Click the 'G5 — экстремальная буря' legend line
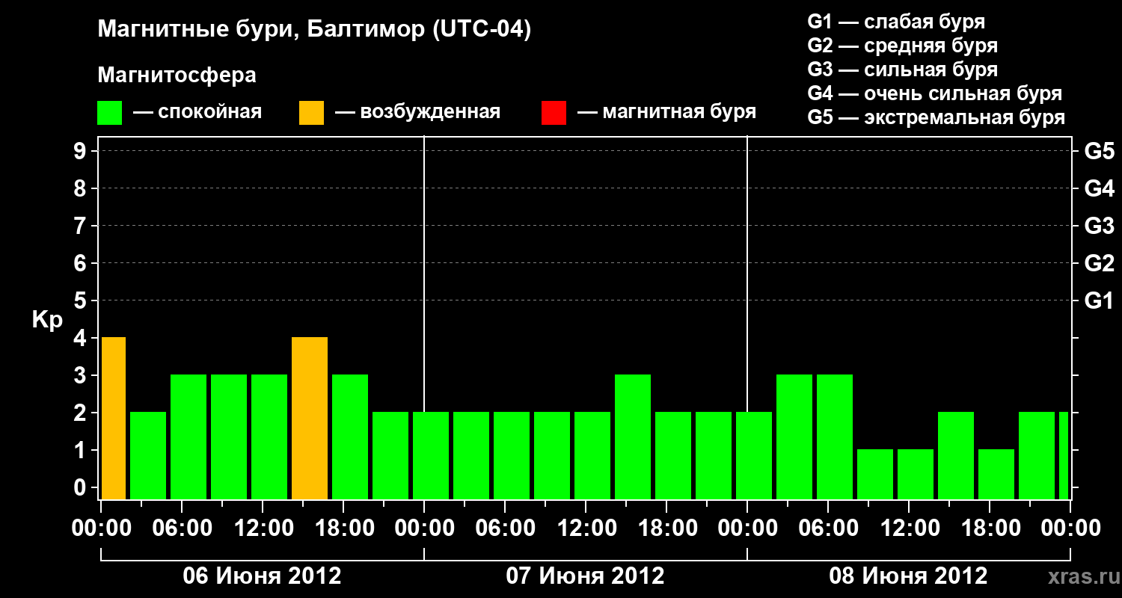Screen dimensions: 1122x598 point(936,117)
